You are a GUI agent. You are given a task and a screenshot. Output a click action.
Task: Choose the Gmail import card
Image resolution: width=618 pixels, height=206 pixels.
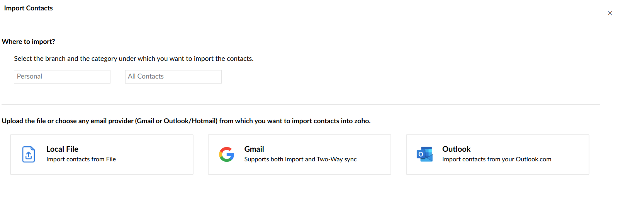299,154
